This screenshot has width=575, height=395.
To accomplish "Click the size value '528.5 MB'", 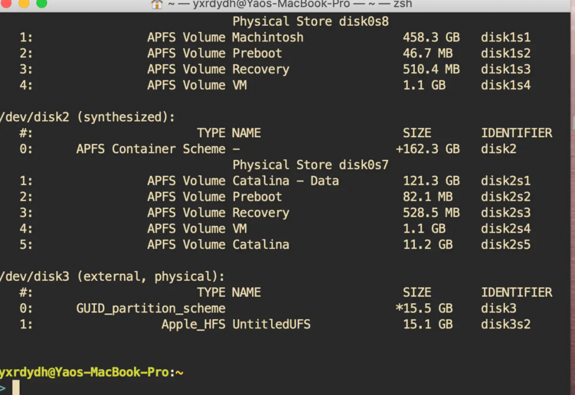I will 431,213.
